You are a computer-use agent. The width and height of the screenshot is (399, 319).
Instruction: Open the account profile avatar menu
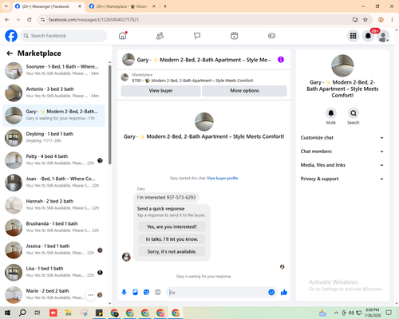[x=383, y=36]
